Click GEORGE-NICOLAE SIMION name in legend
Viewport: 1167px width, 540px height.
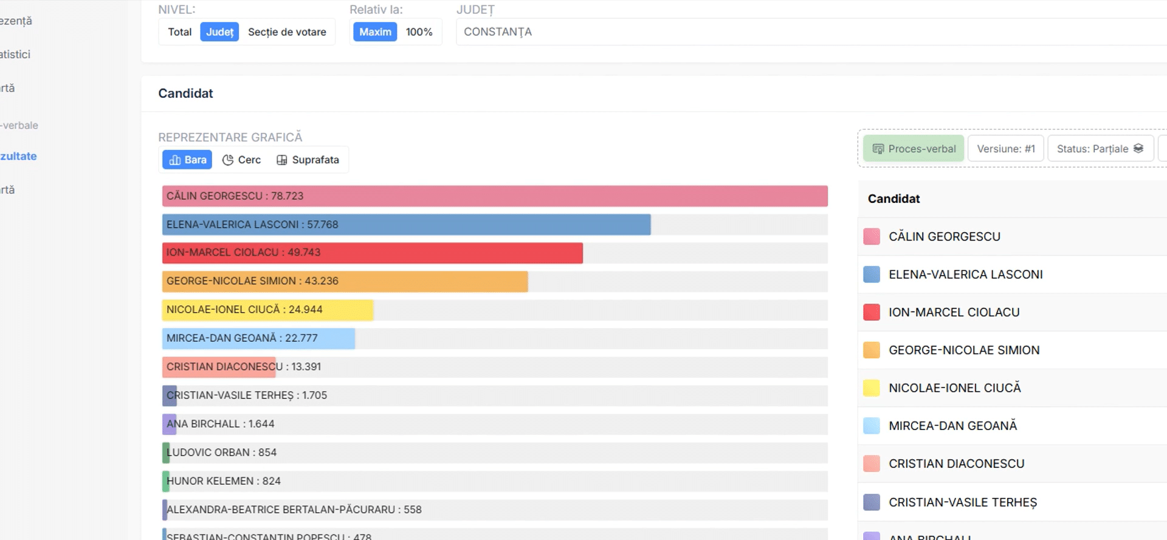[x=964, y=350]
